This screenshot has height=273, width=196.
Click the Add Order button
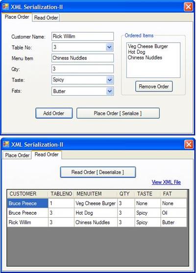54,113
